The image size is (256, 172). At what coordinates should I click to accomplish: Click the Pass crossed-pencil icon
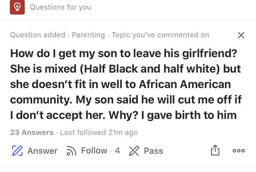[x=134, y=151]
